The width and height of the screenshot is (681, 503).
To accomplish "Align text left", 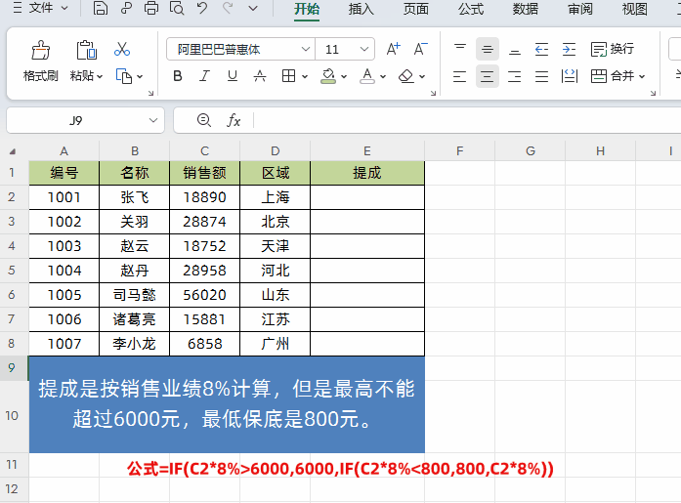I will click(459, 76).
